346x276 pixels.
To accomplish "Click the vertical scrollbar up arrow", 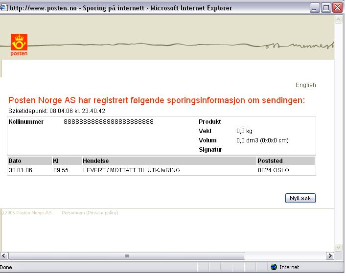I will 338,20.
